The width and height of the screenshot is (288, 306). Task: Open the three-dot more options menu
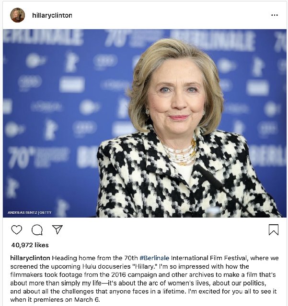275,15
